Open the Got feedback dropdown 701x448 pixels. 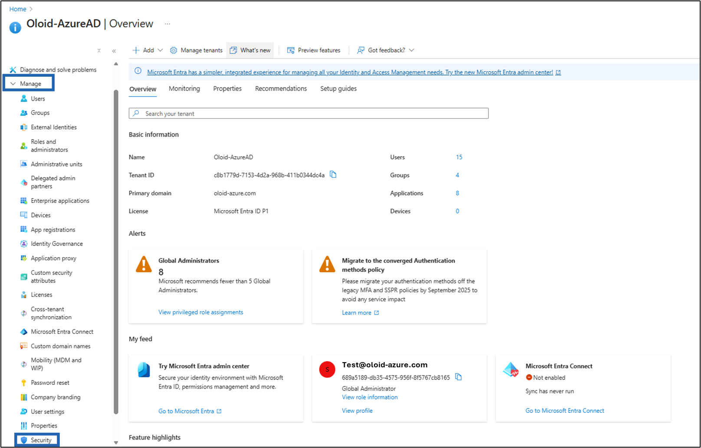pos(386,50)
